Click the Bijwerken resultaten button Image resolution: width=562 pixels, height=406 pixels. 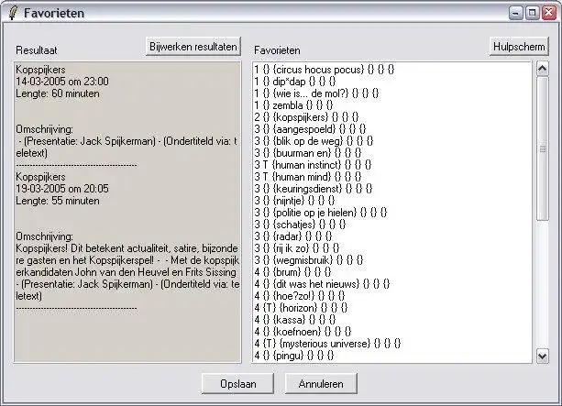coord(193,47)
